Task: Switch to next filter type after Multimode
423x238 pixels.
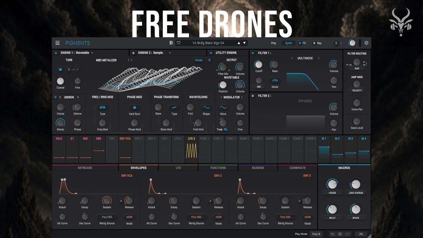Action: pos(319,58)
